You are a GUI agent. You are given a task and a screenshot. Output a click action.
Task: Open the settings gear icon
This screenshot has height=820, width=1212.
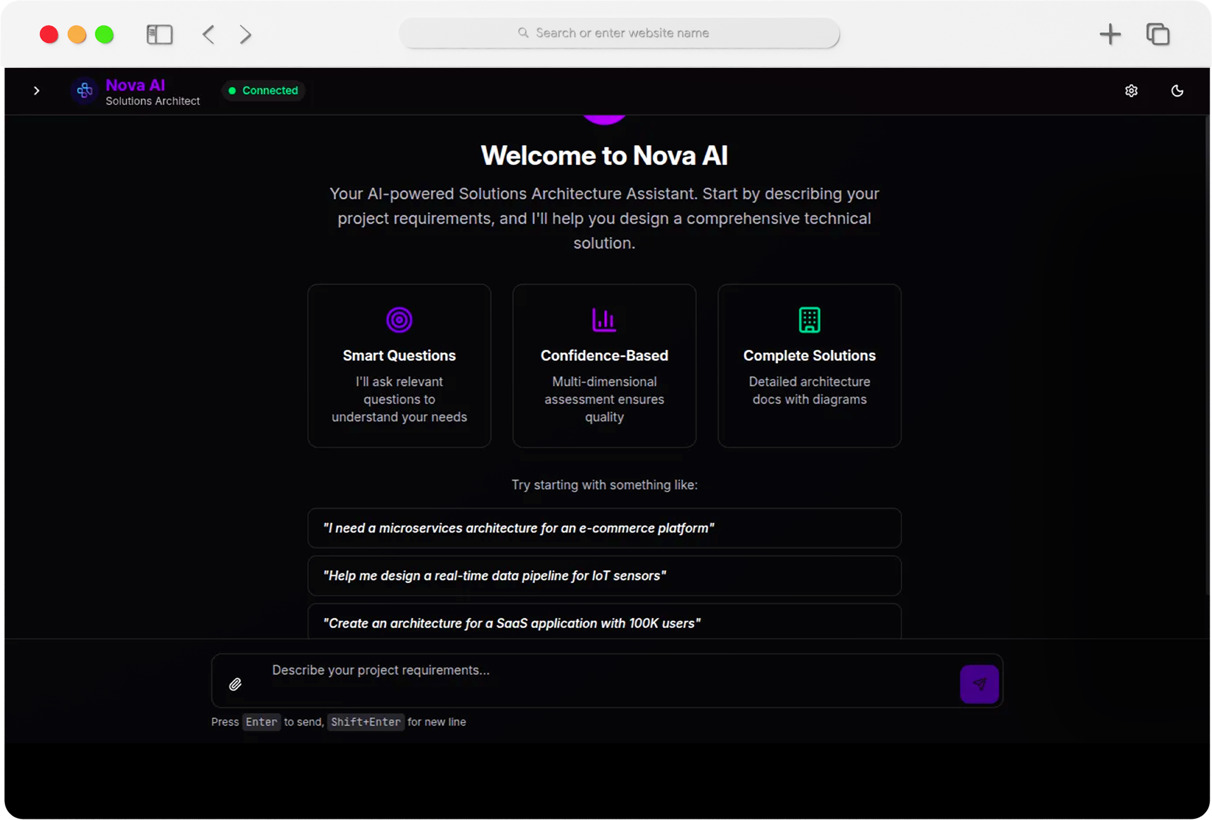pos(1131,91)
